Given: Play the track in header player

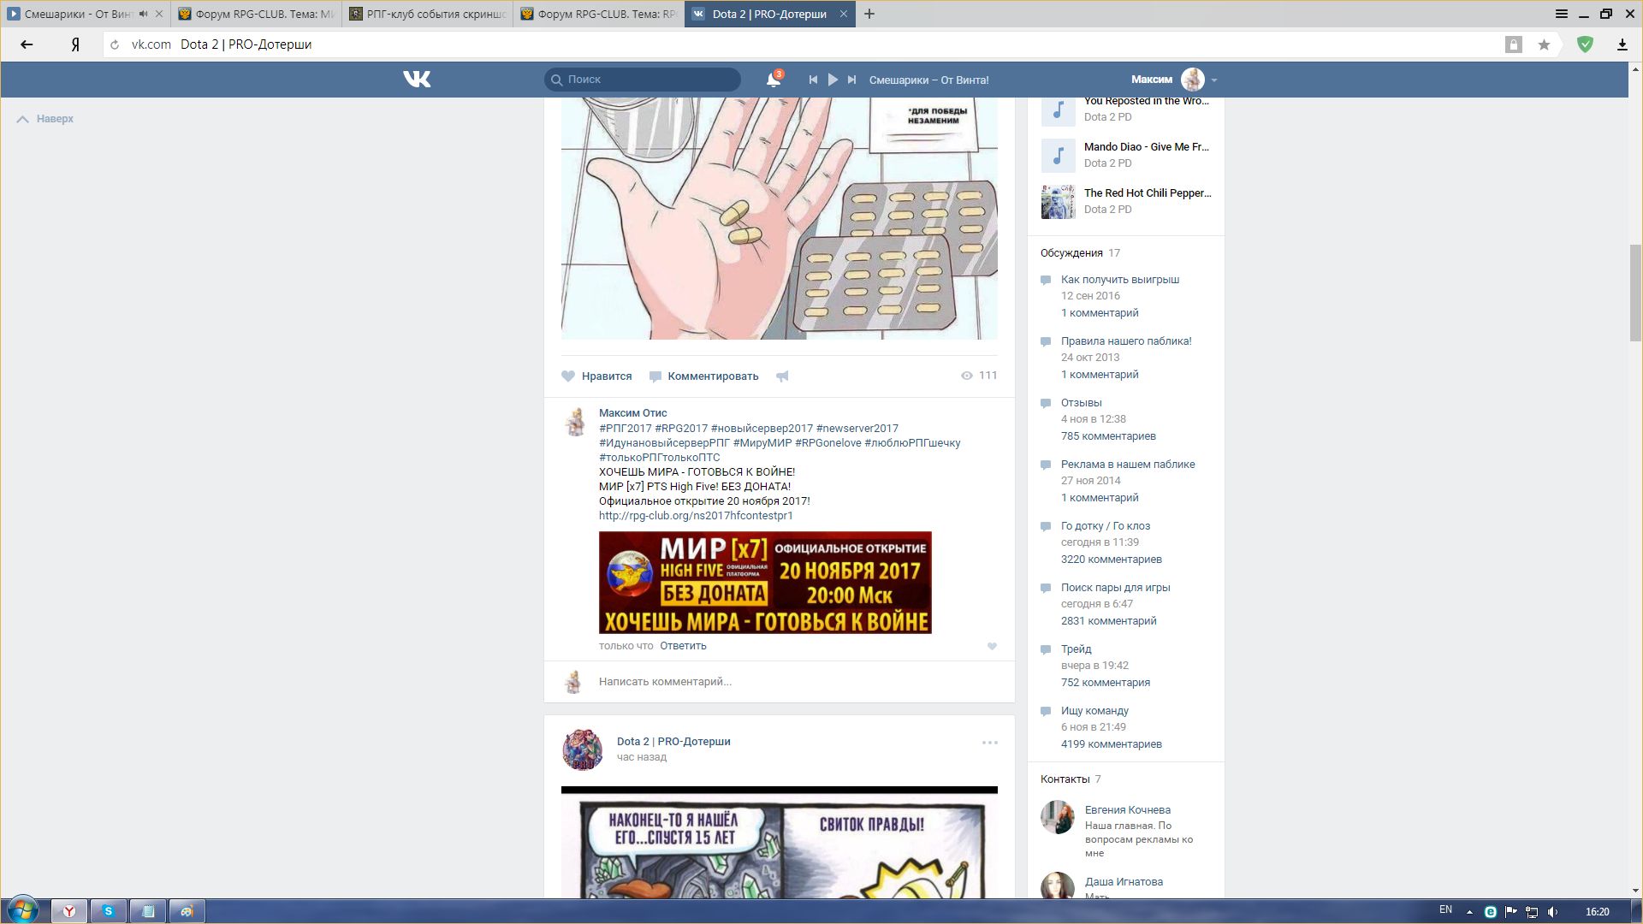Looking at the screenshot, I should click(833, 80).
